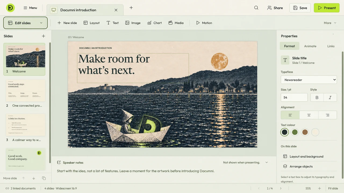
Task: Add a slide using New slide
Action: click(67, 23)
